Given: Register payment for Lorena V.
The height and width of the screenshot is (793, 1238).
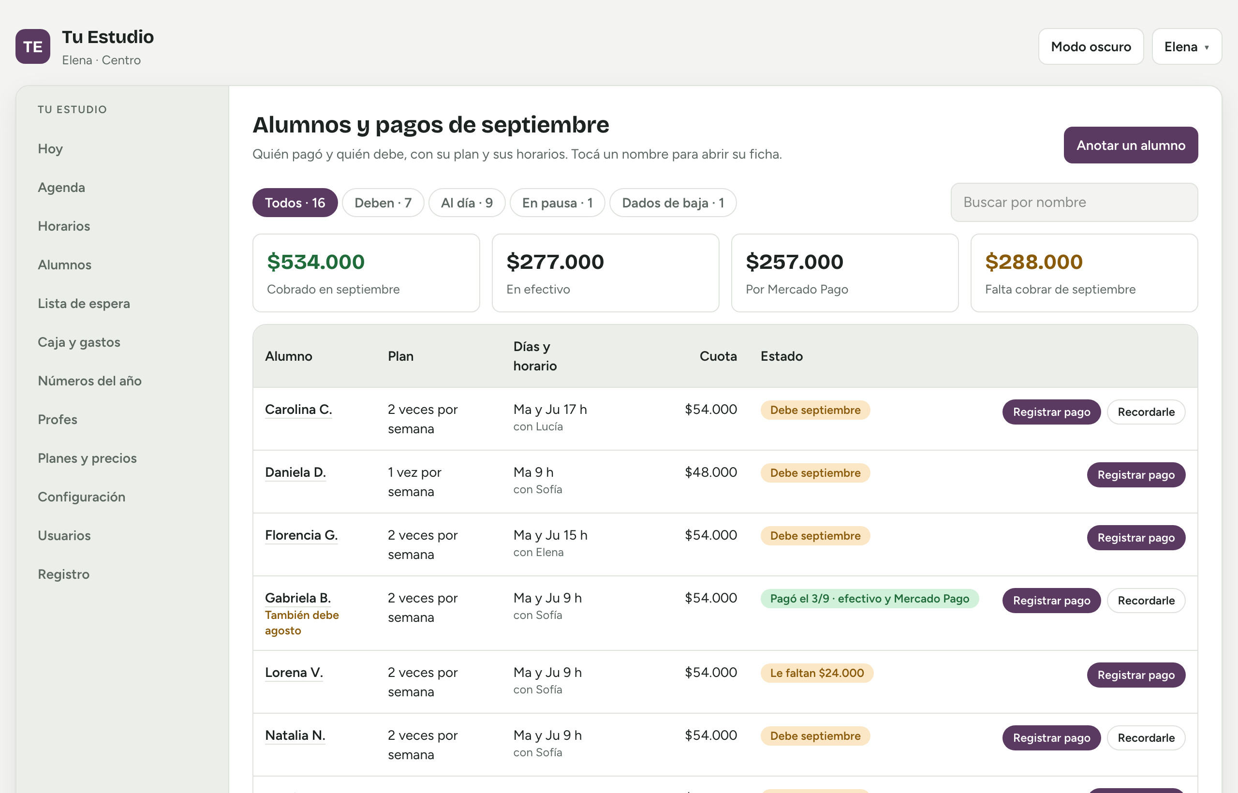Looking at the screenshot, I should [1136, 675].
